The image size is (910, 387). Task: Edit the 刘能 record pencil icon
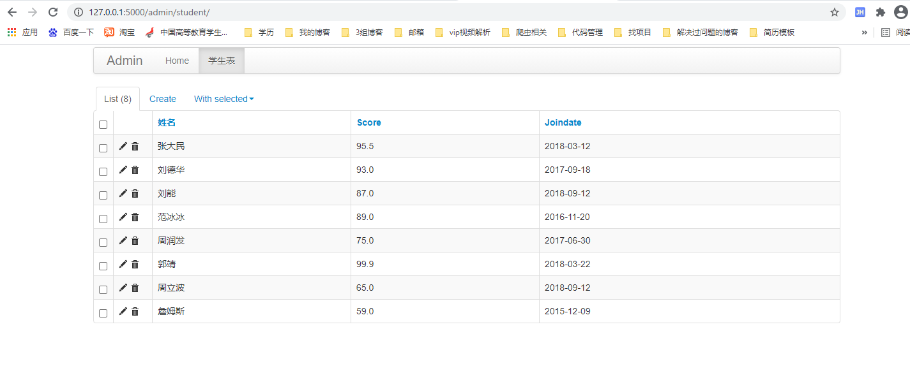coord(123,193)
